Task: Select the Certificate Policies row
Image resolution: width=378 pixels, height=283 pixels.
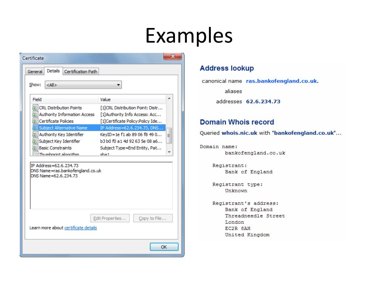Action: tap(98, 121)
